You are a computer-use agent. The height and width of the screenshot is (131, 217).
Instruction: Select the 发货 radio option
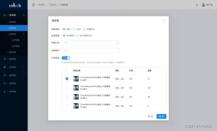[x=64, y=29]
